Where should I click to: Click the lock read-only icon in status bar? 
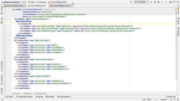(171, 100)
